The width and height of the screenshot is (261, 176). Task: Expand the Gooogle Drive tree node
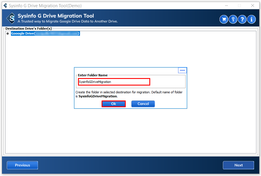8,33
